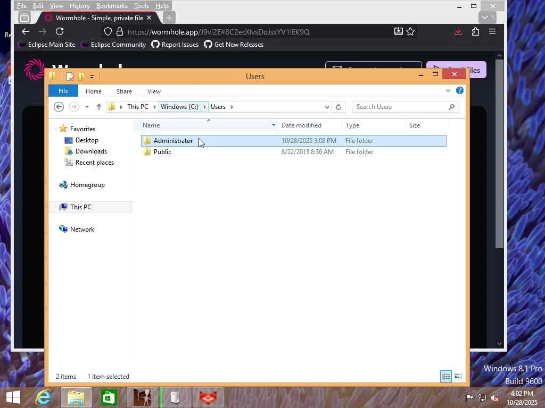Open the browser tracking protection shield icon
The width and height of the screenshot is (545, 408).
[108, 31]
